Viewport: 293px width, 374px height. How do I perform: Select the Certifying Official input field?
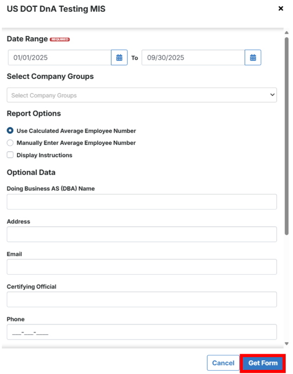142,300
